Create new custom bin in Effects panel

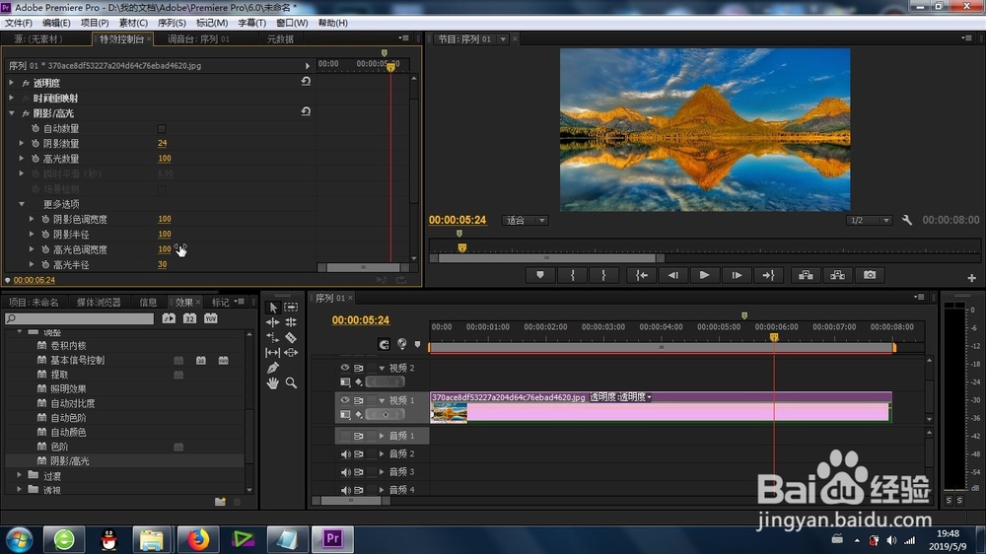(x=220, y=502)
